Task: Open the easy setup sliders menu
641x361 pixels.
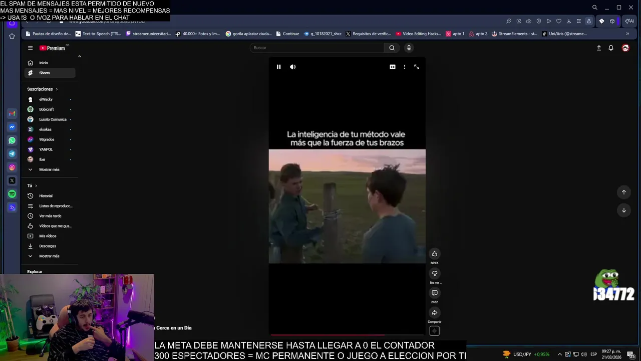Action: [579, 21]
